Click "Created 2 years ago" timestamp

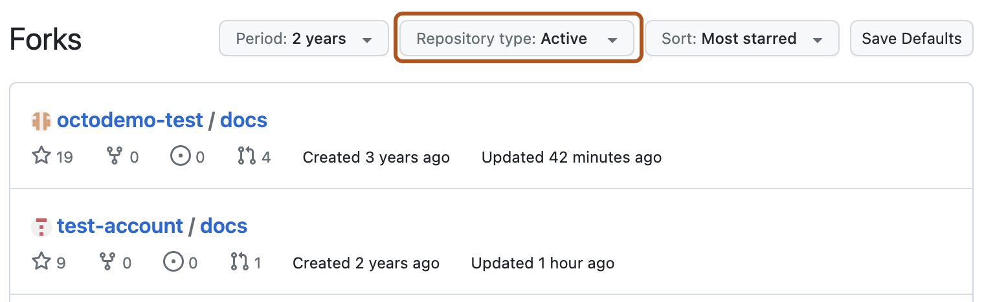366,263
